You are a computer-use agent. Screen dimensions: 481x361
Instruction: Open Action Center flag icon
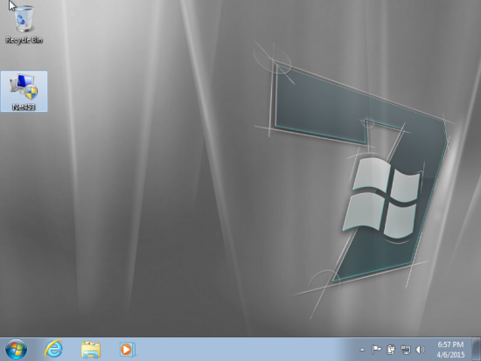tap(376, 350)
